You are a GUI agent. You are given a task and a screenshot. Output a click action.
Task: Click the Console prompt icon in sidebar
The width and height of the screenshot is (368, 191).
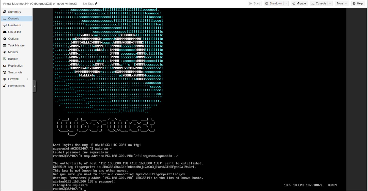pos(4,19)
